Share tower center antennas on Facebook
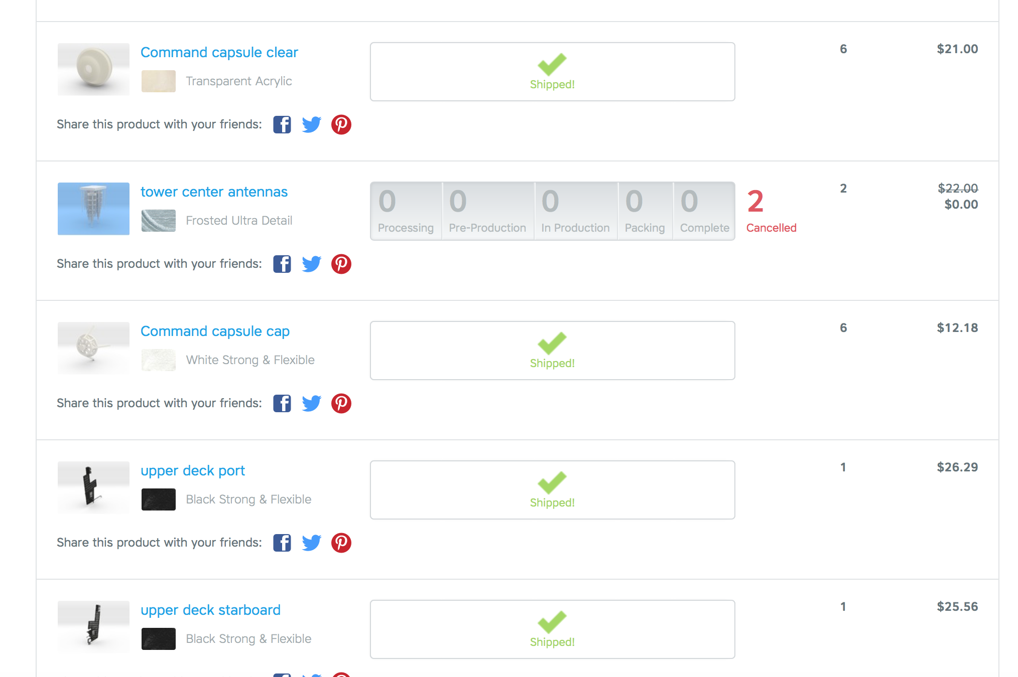This screenshot has width=1018, height=677. (x=282, y=264)
